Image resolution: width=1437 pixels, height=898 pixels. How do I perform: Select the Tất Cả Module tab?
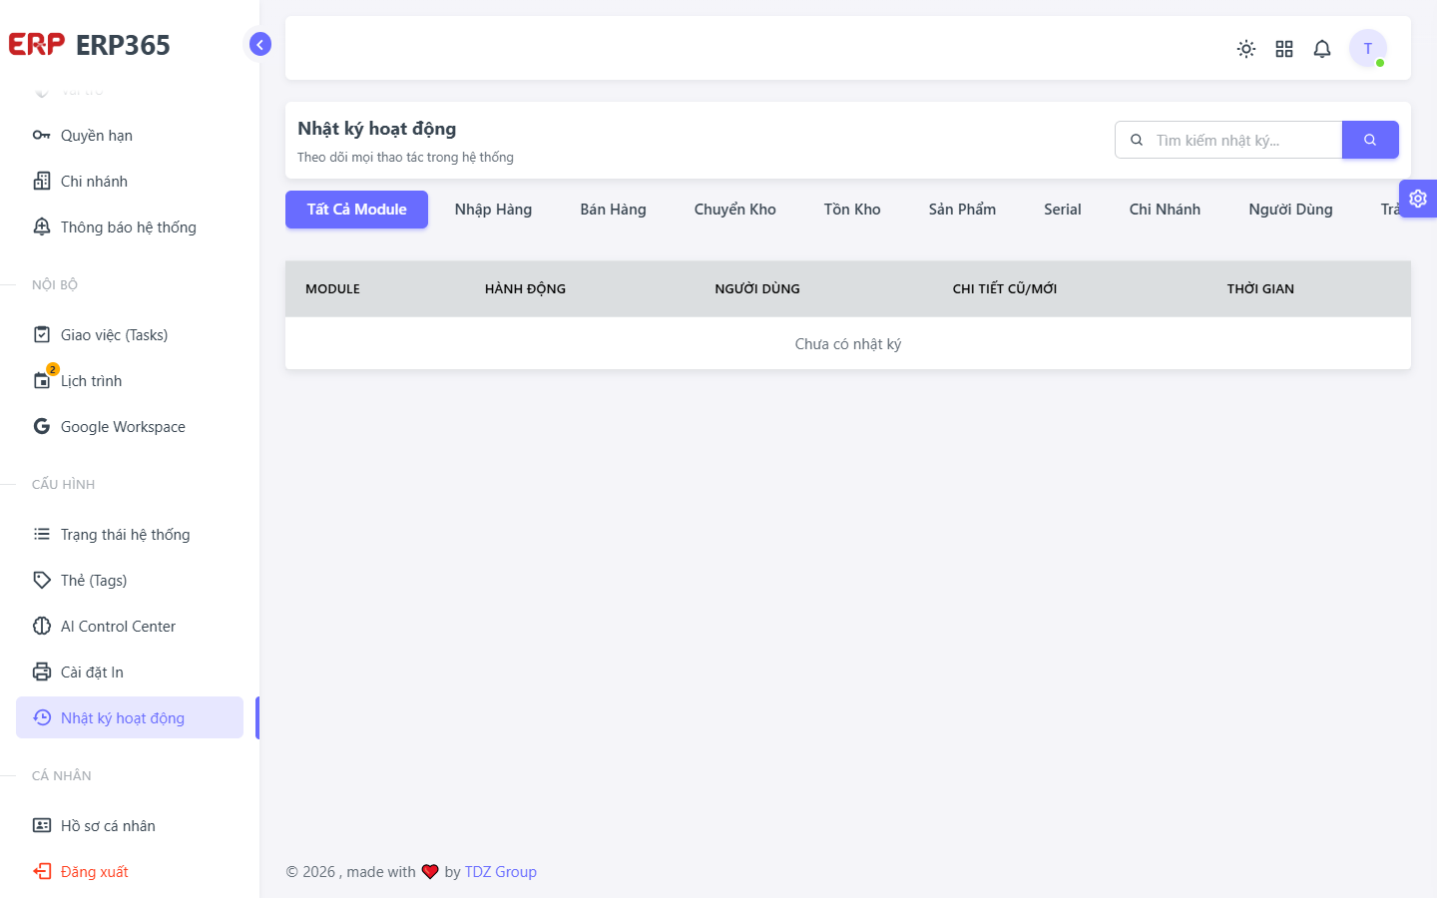(356, 210)
